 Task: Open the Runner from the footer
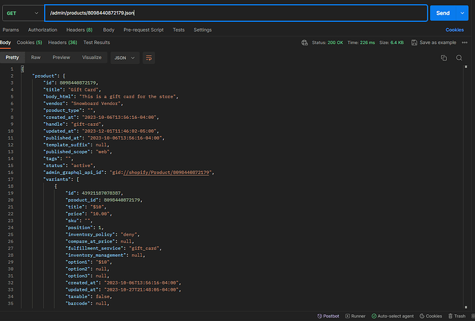coord(356,316)
